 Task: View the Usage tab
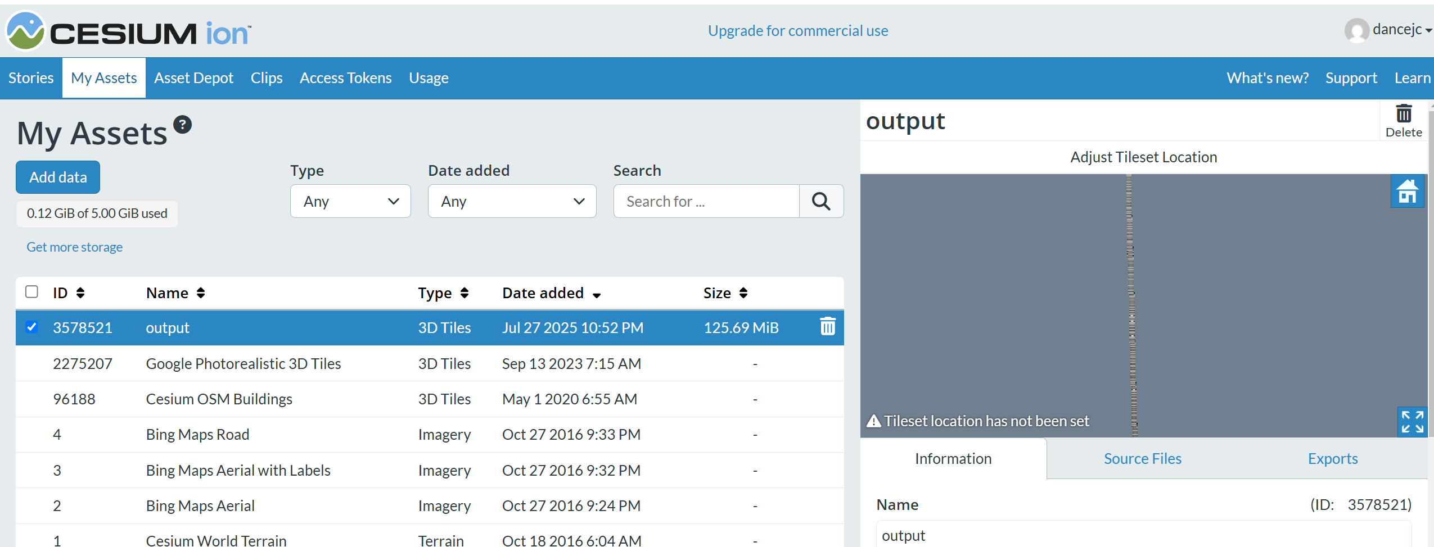coord(429,78)
